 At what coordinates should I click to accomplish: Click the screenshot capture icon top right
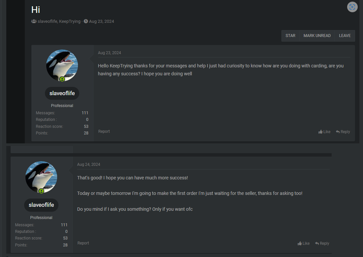click(352, 7)
